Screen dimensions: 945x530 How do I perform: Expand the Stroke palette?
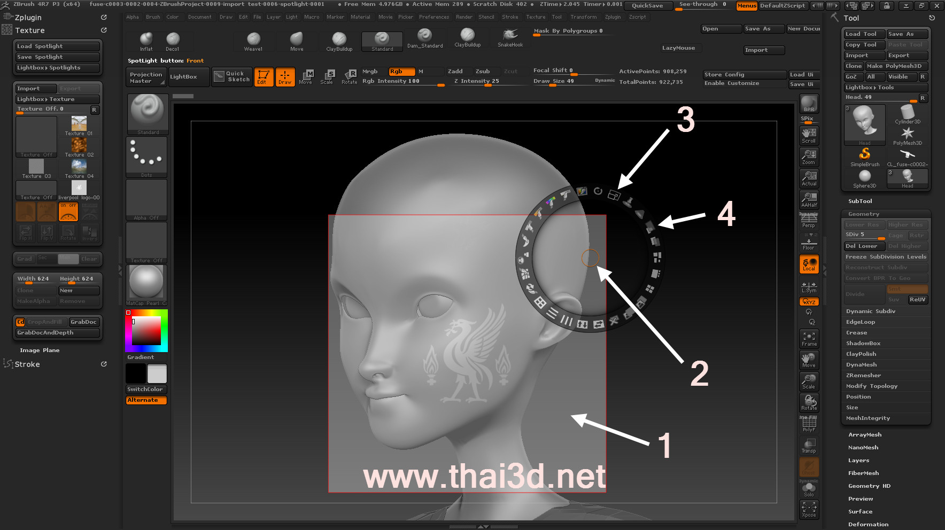point(27,364)
